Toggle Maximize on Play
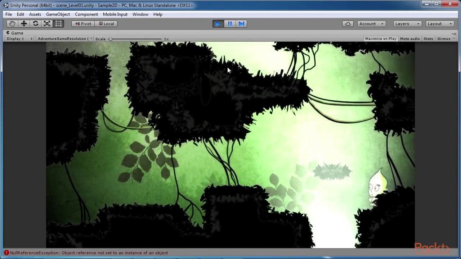 click(x=381, y=39)
